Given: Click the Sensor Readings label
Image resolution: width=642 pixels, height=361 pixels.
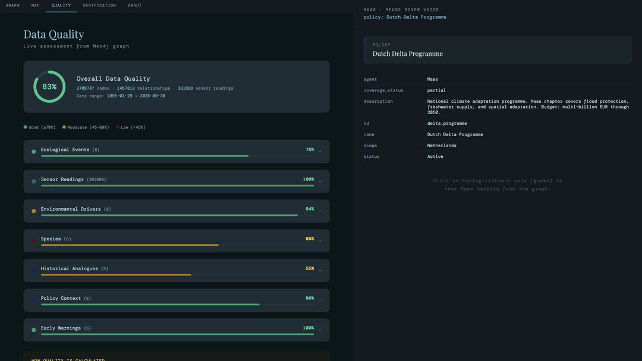Looking at the screenshot, I should point(62,179).
